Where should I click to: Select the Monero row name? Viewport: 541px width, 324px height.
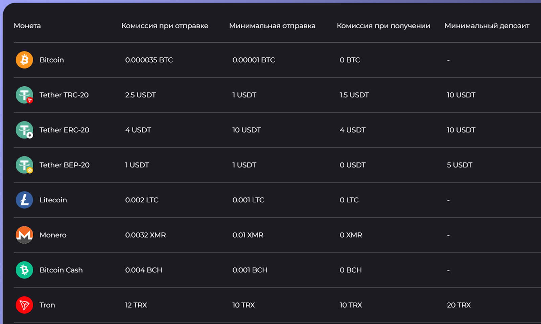click(53, 235)
